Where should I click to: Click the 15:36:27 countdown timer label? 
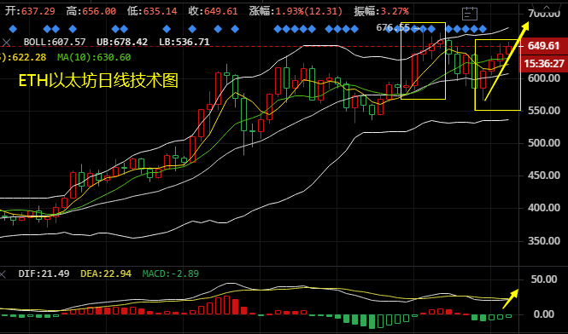(543, 64)
